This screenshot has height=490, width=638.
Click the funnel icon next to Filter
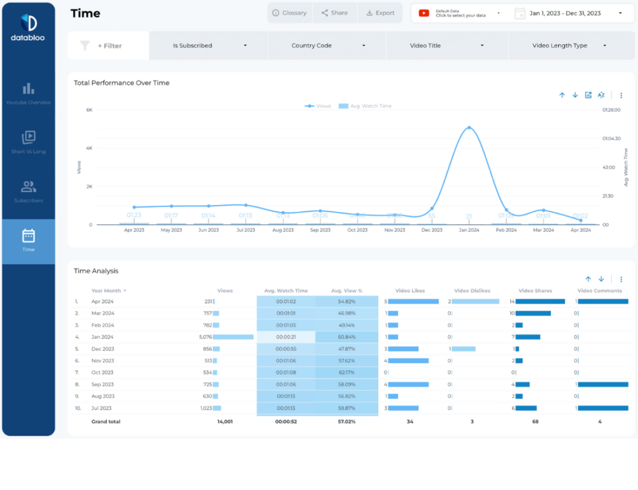coord(86,45)
